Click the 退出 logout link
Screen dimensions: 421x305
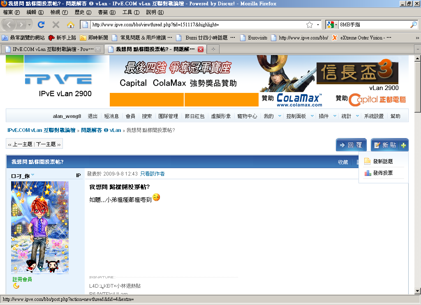click(x=93, y=116)
